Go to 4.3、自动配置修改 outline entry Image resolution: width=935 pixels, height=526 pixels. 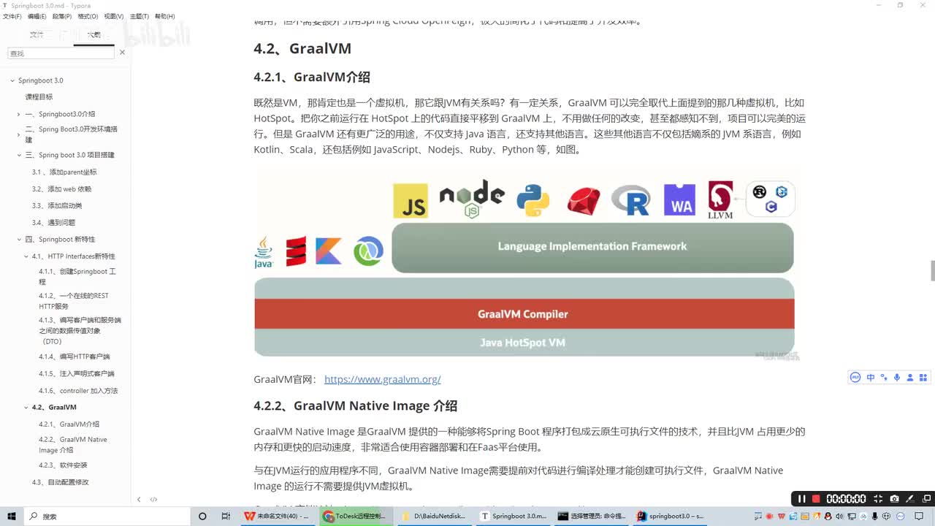[x=61, y=482]
